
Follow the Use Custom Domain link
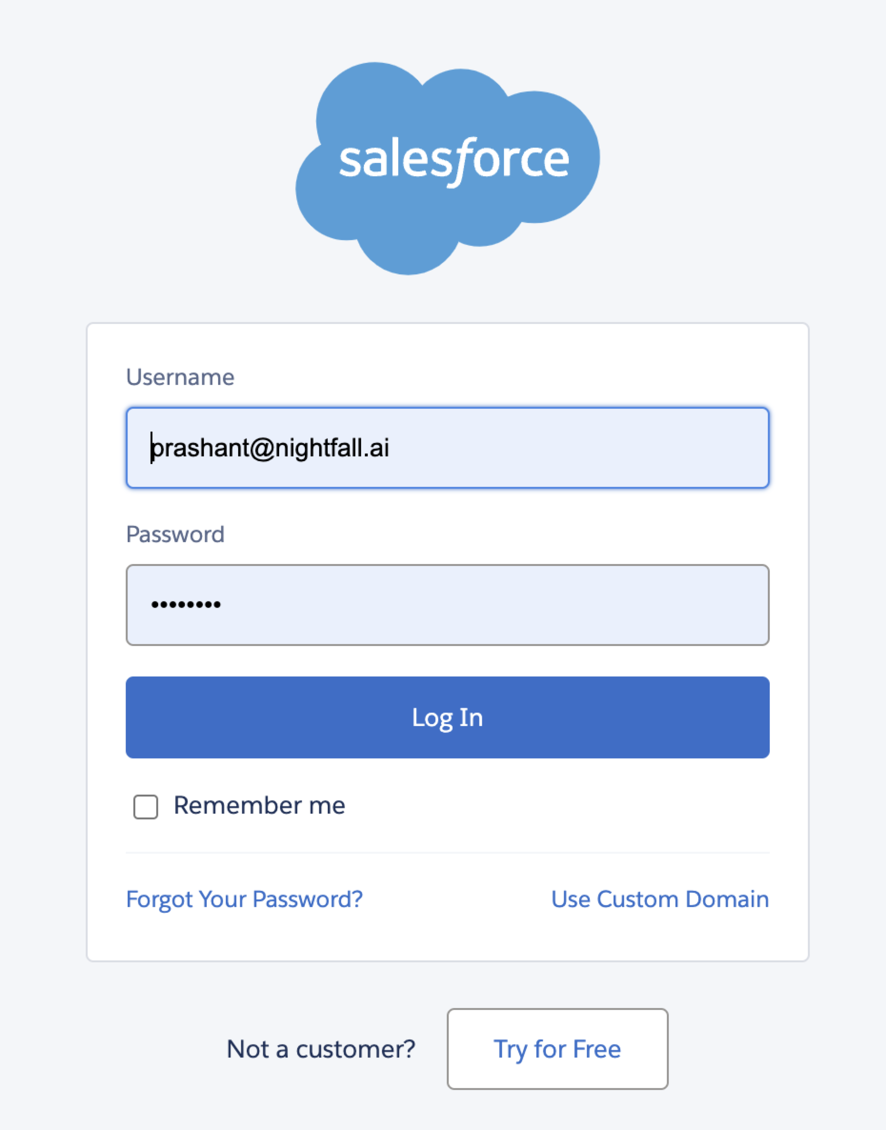click(660, 899)
